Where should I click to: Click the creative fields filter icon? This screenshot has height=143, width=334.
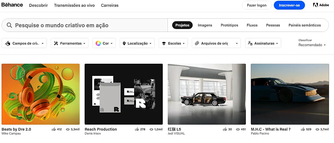8,43
